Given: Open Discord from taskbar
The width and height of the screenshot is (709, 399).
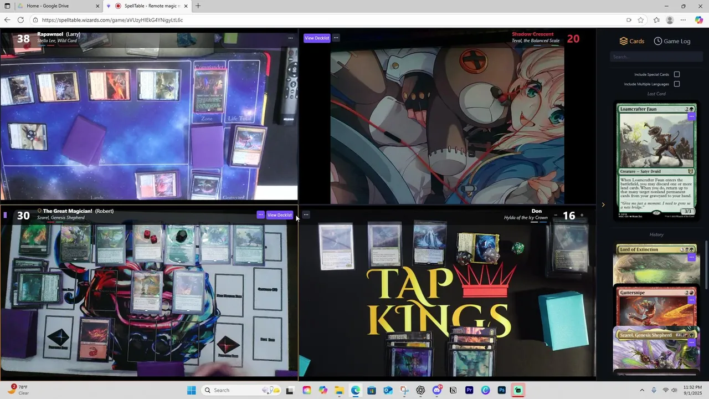Looking at the screenshot, I should 436,390.
